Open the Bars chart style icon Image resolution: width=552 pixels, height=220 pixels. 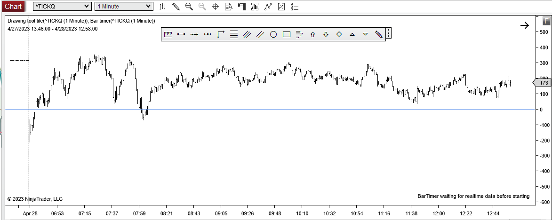[x=162, y=6]
